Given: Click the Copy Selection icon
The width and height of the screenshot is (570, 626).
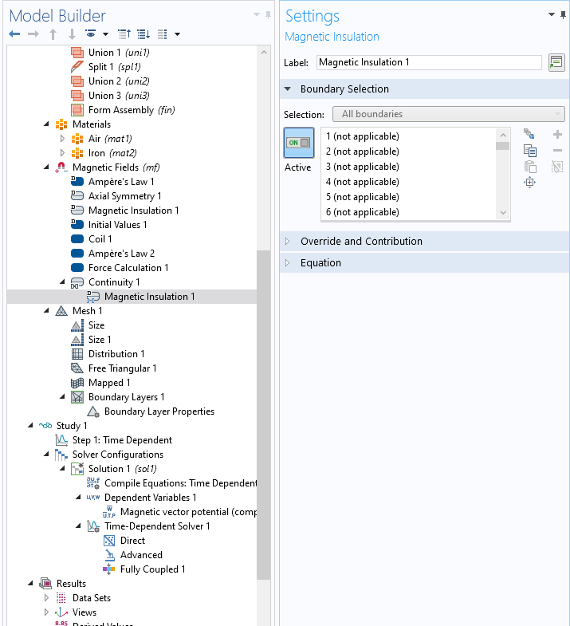Looking at the screenshot, I should [x=530, y=151].
